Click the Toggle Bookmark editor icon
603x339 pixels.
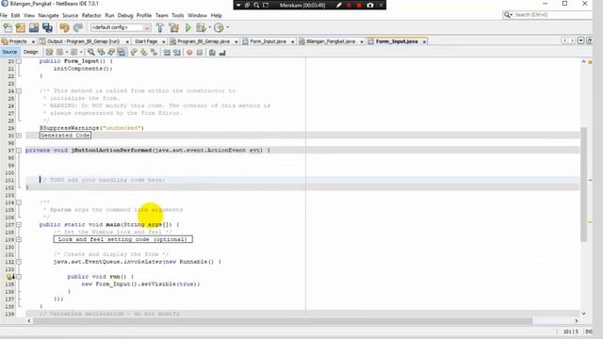(x=154, y=53)
